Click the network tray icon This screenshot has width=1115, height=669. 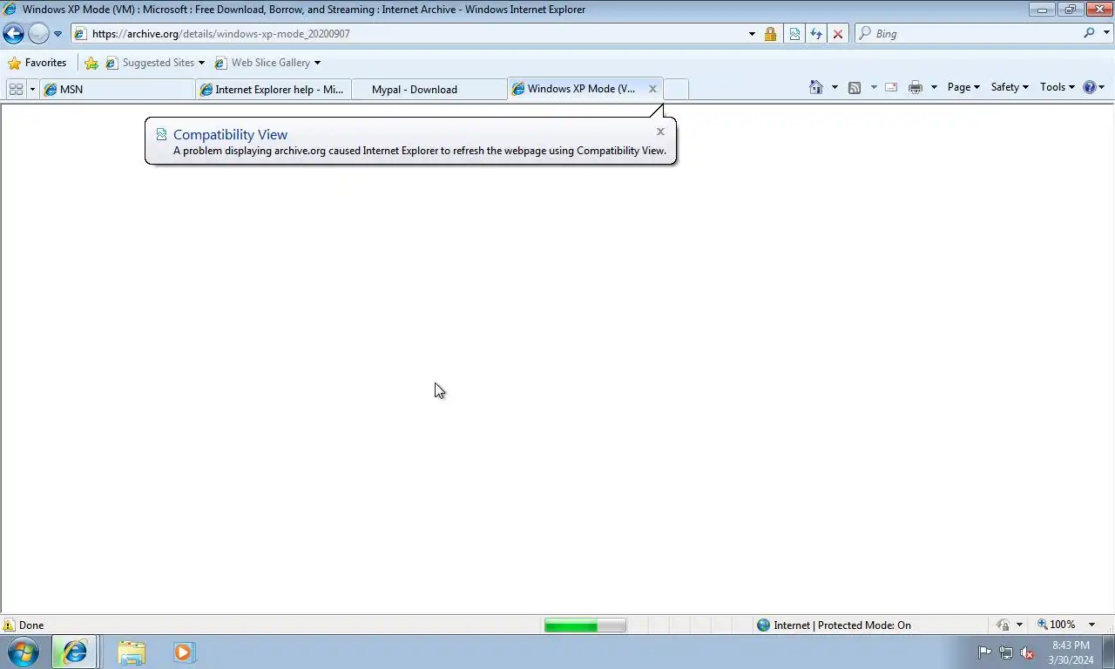coord(1006,652)
